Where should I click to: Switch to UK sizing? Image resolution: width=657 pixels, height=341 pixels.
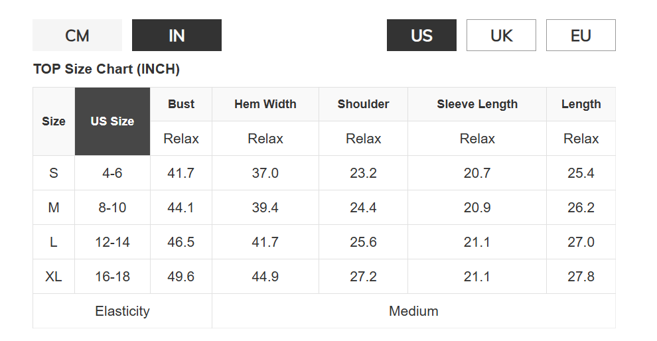[x=501, y=35]
